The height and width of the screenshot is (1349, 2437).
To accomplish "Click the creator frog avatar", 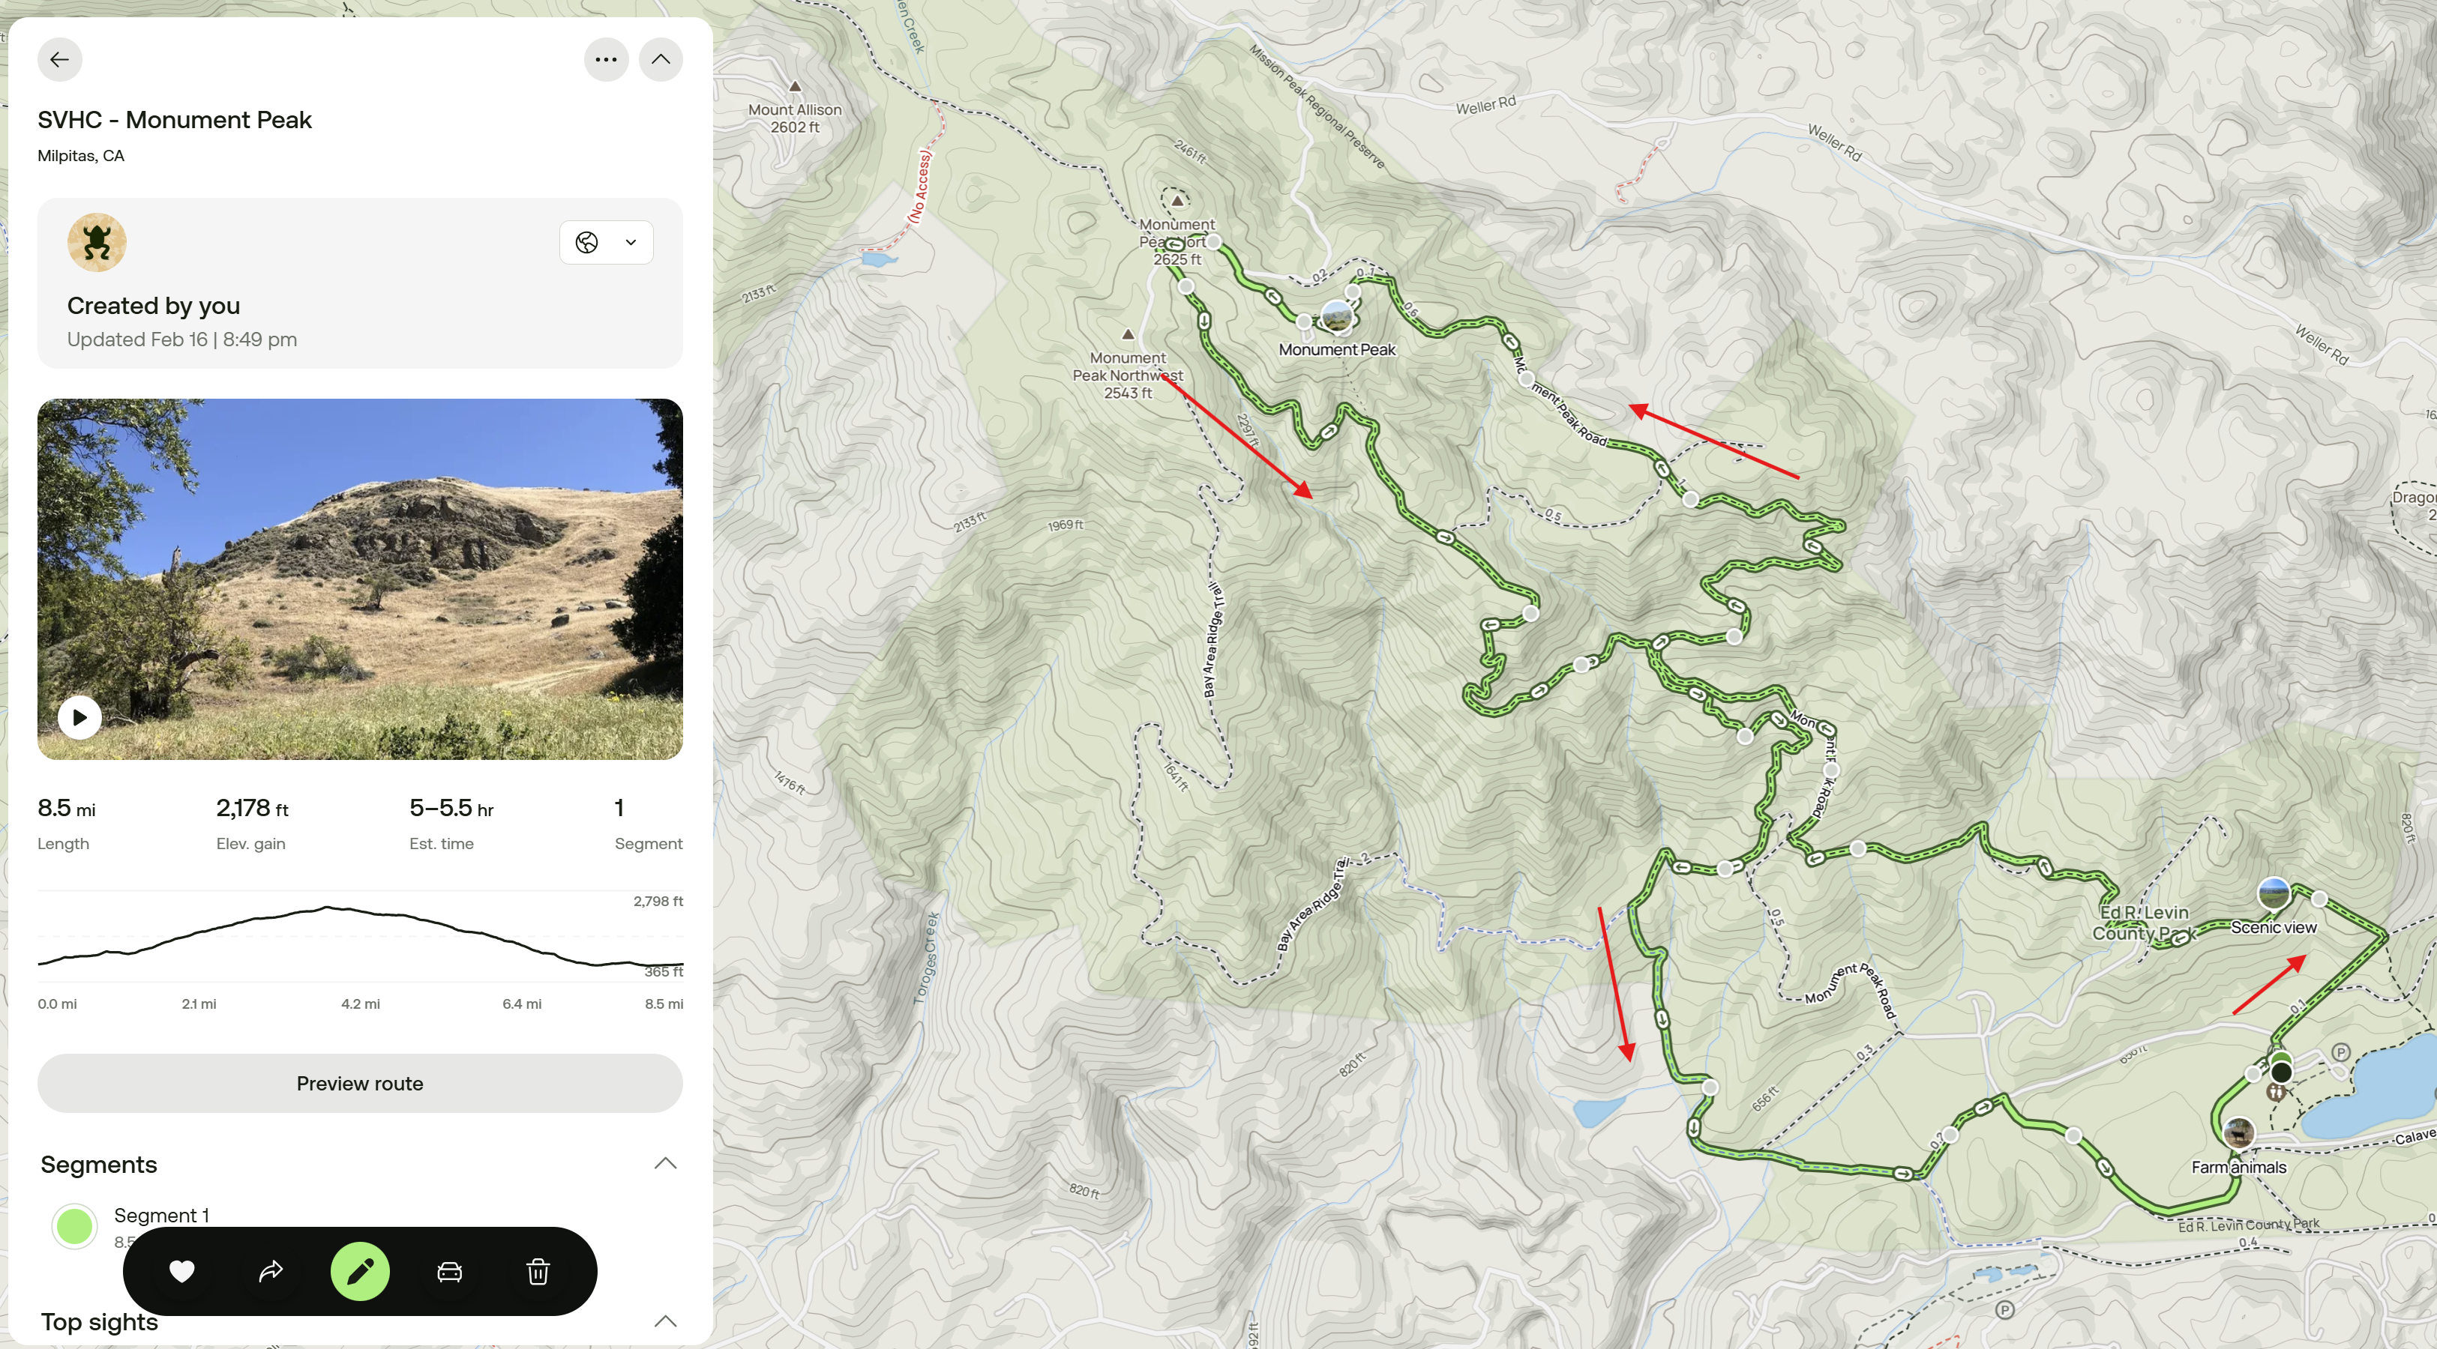I will pyautogui.click(x=97, y=243).
